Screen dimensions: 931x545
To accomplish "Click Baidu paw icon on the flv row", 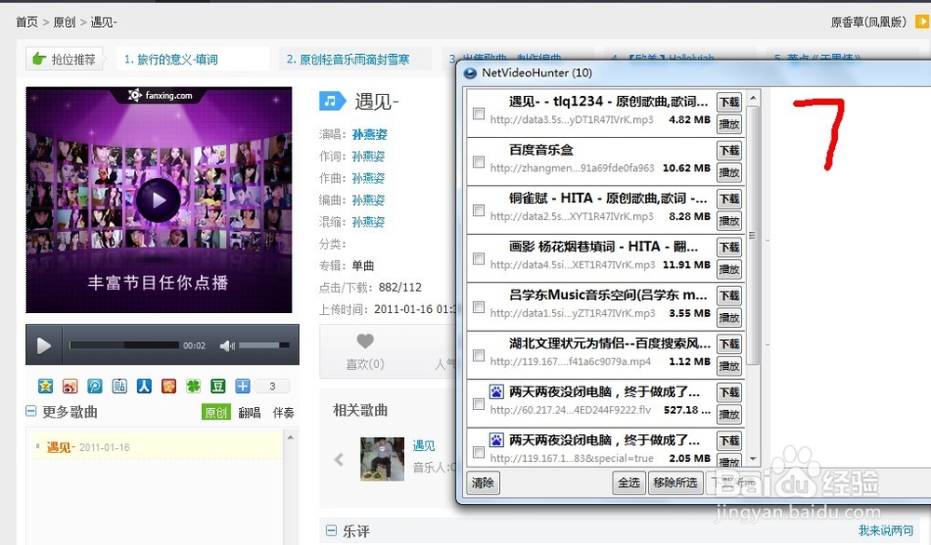I will 496,391.
